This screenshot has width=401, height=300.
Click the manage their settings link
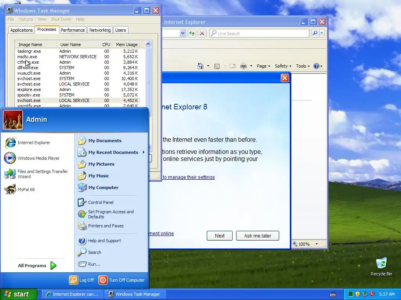coord(189,177)
